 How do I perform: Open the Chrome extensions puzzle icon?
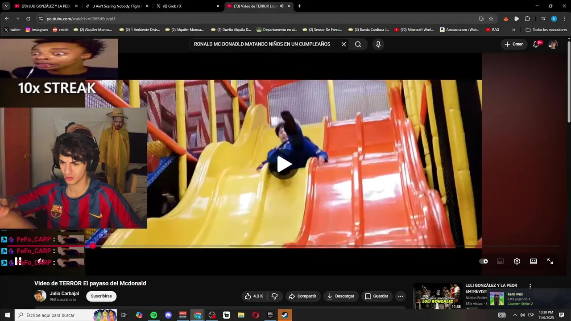point(527,19)
